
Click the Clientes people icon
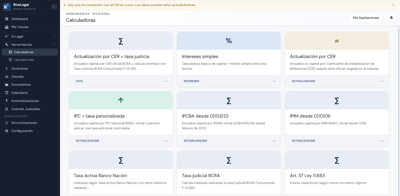(7, 77)
